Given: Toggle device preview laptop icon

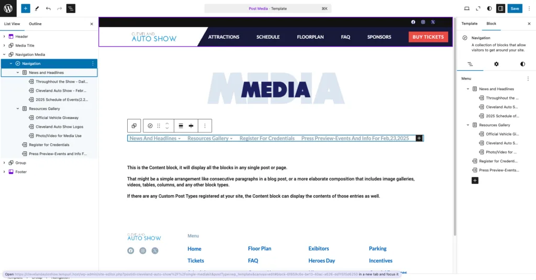Looking at the screenshot, I should (466, 8).
